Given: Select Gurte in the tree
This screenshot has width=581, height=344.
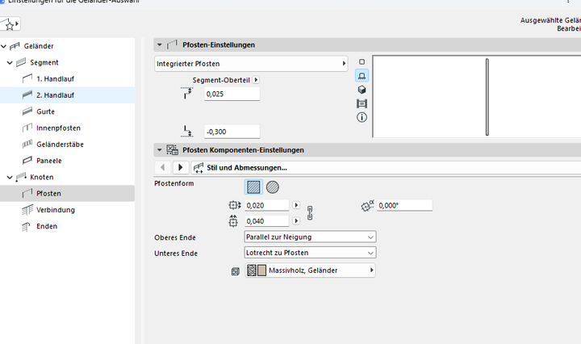Looking at the screenshot, I should coord(45,111).
